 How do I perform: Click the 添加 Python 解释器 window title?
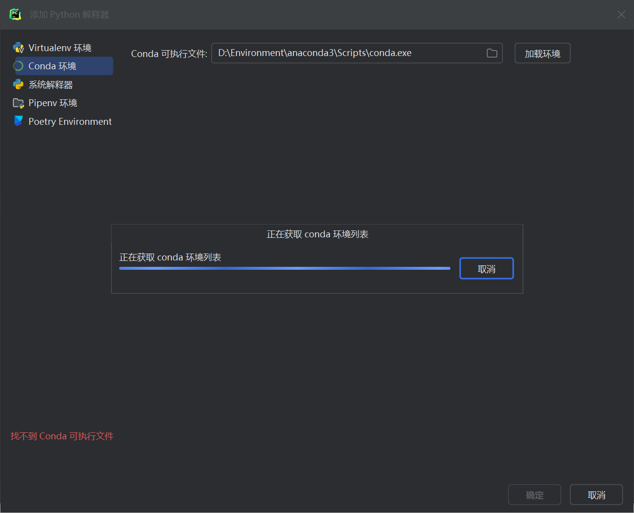point(69,15)
